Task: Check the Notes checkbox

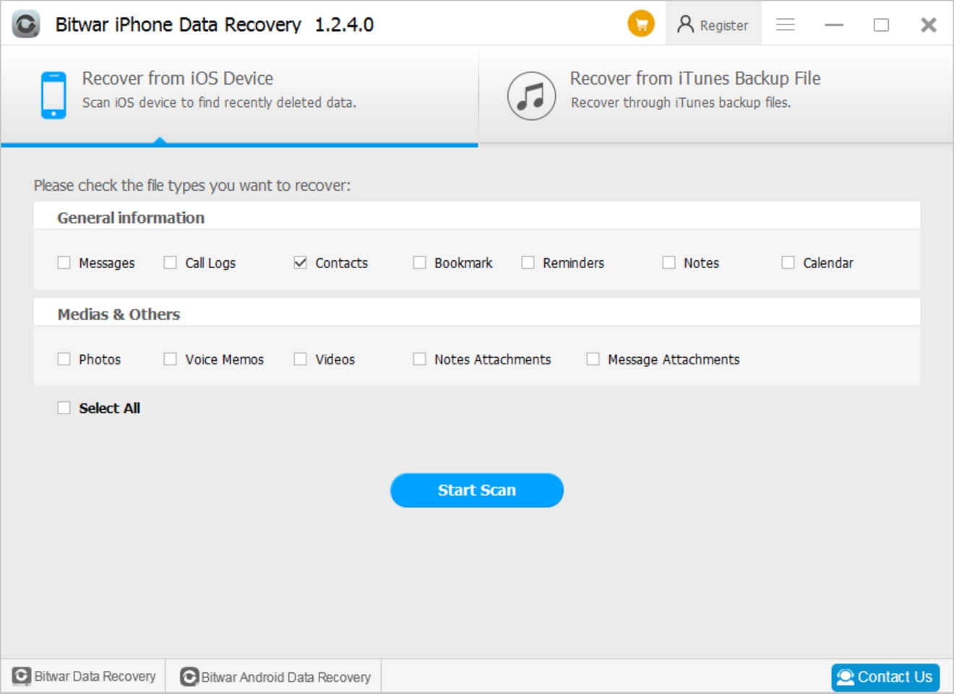Action: pyautogui.click(x=669, y=262)
